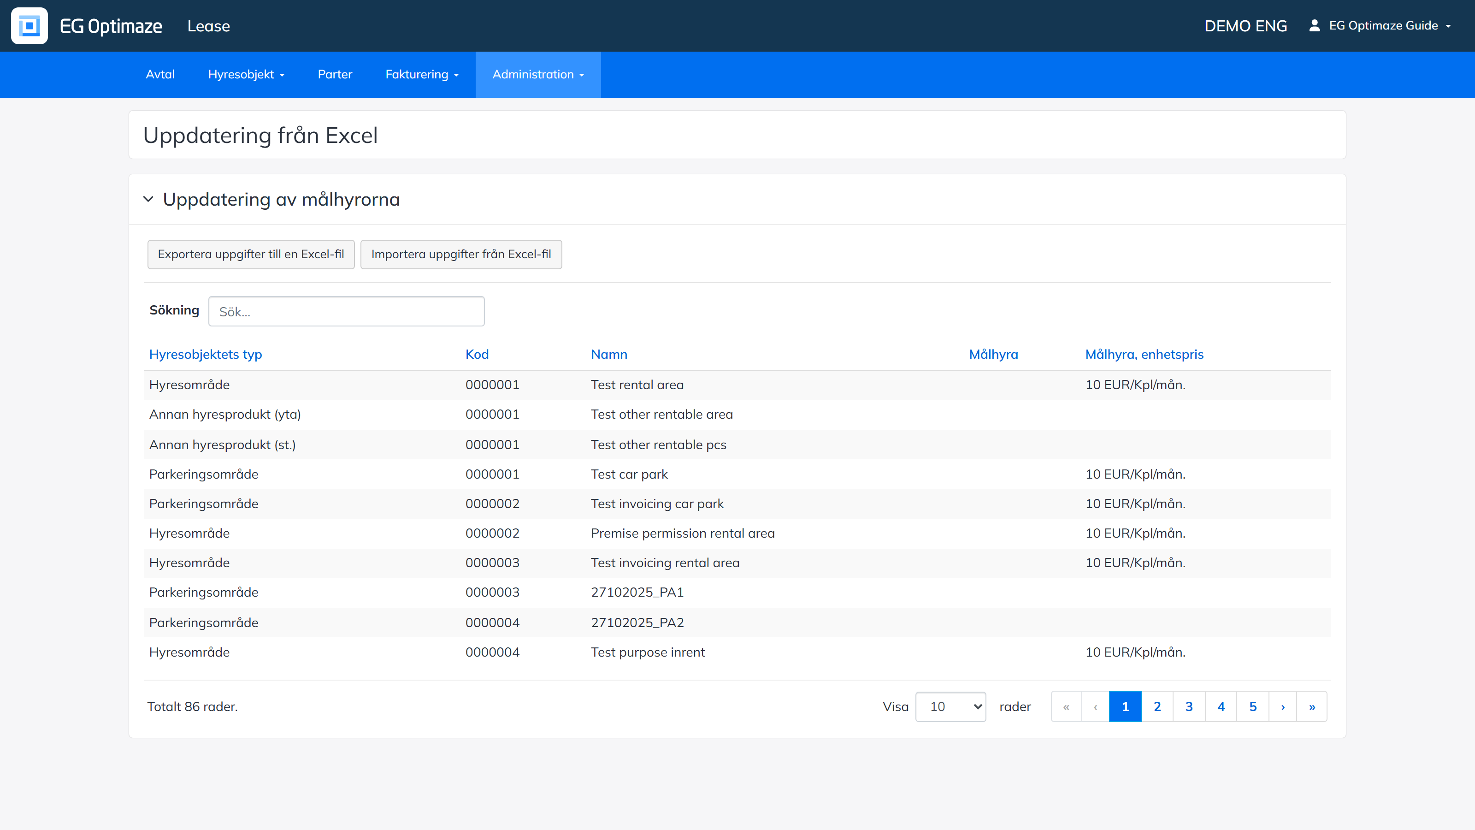Image resolution: width=1475 pixels, height=830 pixels.
Task: Open the Administration dropdown menu
Action: point(538,74)
